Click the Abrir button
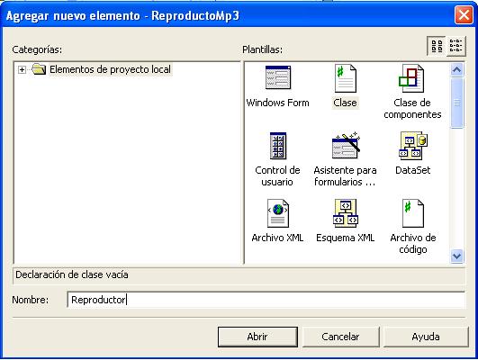 257,337
